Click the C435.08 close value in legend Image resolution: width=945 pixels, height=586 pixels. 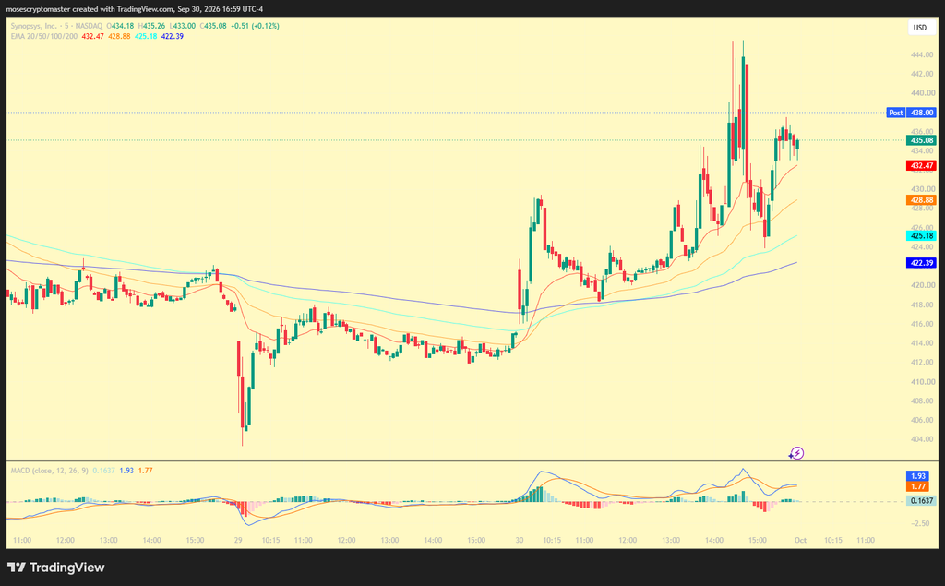pos(213,26)
